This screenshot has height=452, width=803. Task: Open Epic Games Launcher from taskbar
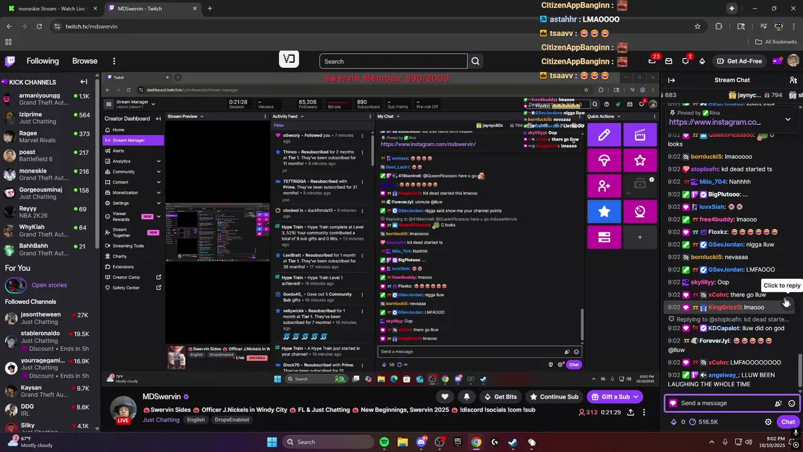click(x=458, y=442)
